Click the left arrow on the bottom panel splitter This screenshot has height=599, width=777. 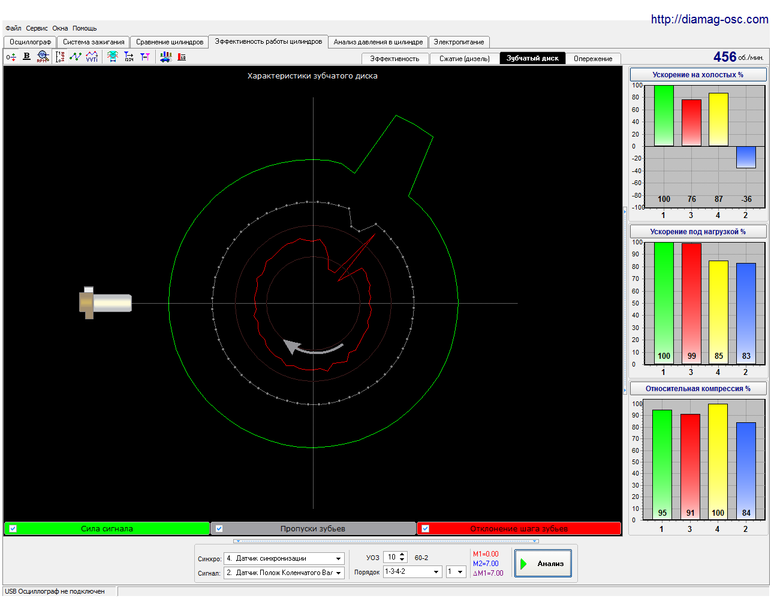pos(238,541)
